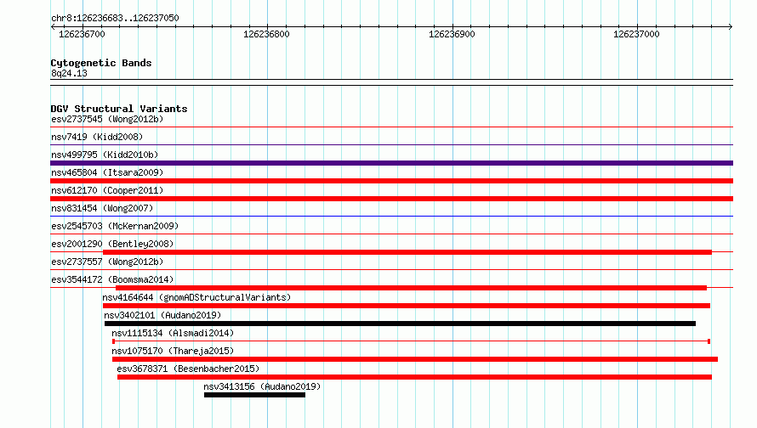Click the esv2737545 (Wong2012b) variant label

[107, 119]
